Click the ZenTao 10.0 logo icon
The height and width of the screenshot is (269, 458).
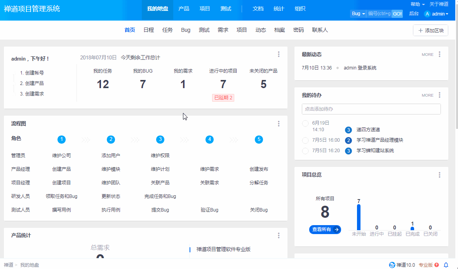click(392, 265)
